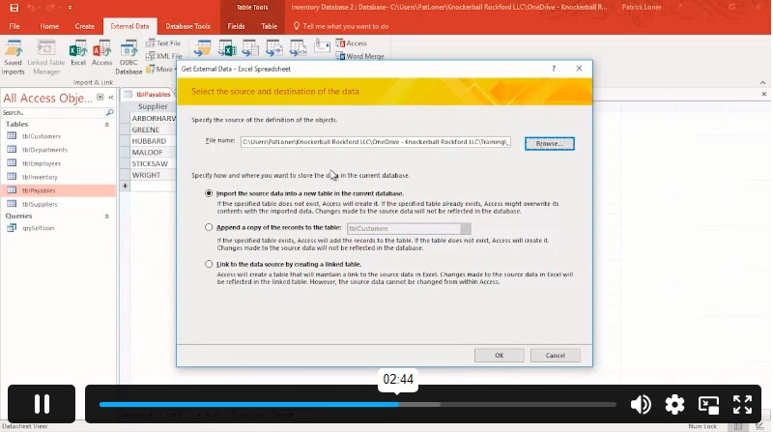Click Tell me what you want to do
Viewport: 773px width, 432px height.
point(341,26)
